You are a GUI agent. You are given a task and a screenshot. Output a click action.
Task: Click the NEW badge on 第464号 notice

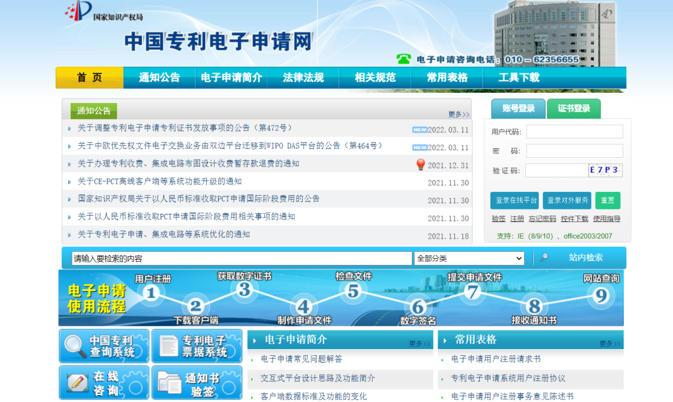(419, 147)
